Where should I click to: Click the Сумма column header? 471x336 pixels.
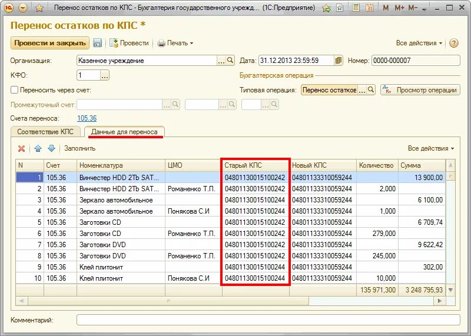pos(422,165)
